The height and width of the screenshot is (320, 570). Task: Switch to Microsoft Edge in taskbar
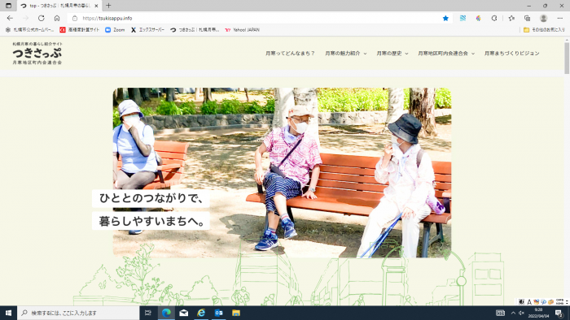166,313
